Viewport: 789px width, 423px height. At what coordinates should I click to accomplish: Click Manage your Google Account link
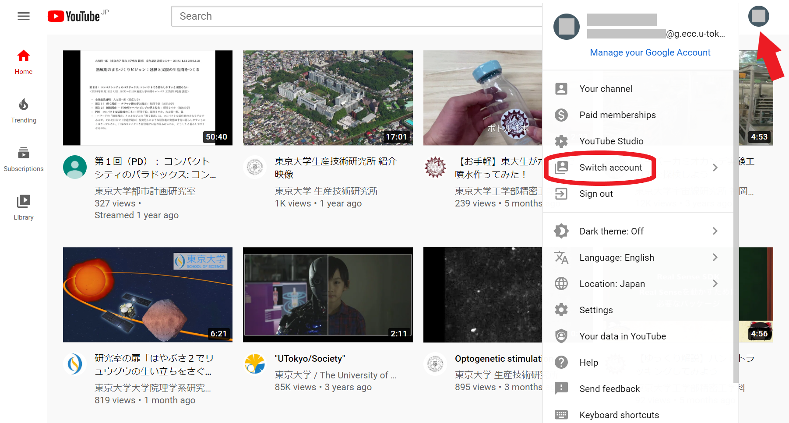[650, 52]
